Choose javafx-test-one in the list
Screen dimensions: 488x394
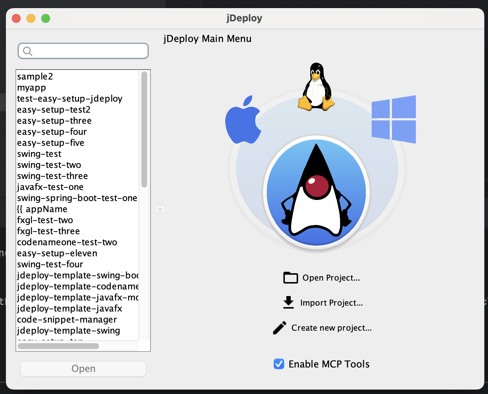tap(78, 187)
